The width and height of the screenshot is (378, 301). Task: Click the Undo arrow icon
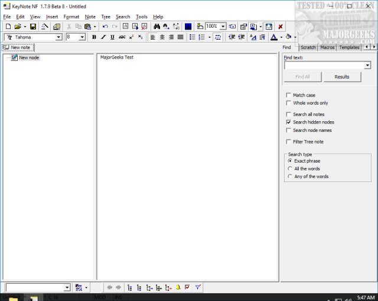[105, 27]
